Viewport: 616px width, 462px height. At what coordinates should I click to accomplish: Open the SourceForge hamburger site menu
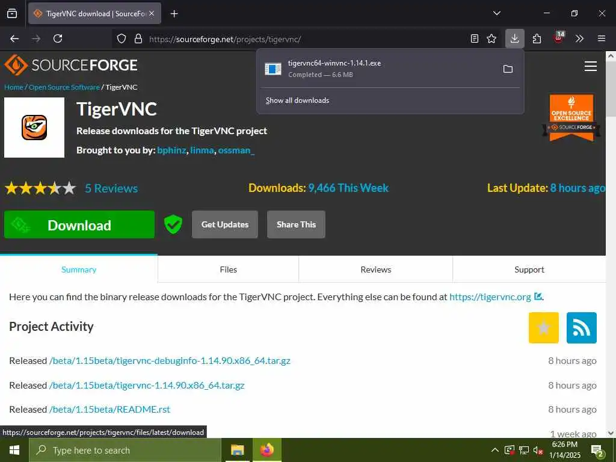[591, 66]
